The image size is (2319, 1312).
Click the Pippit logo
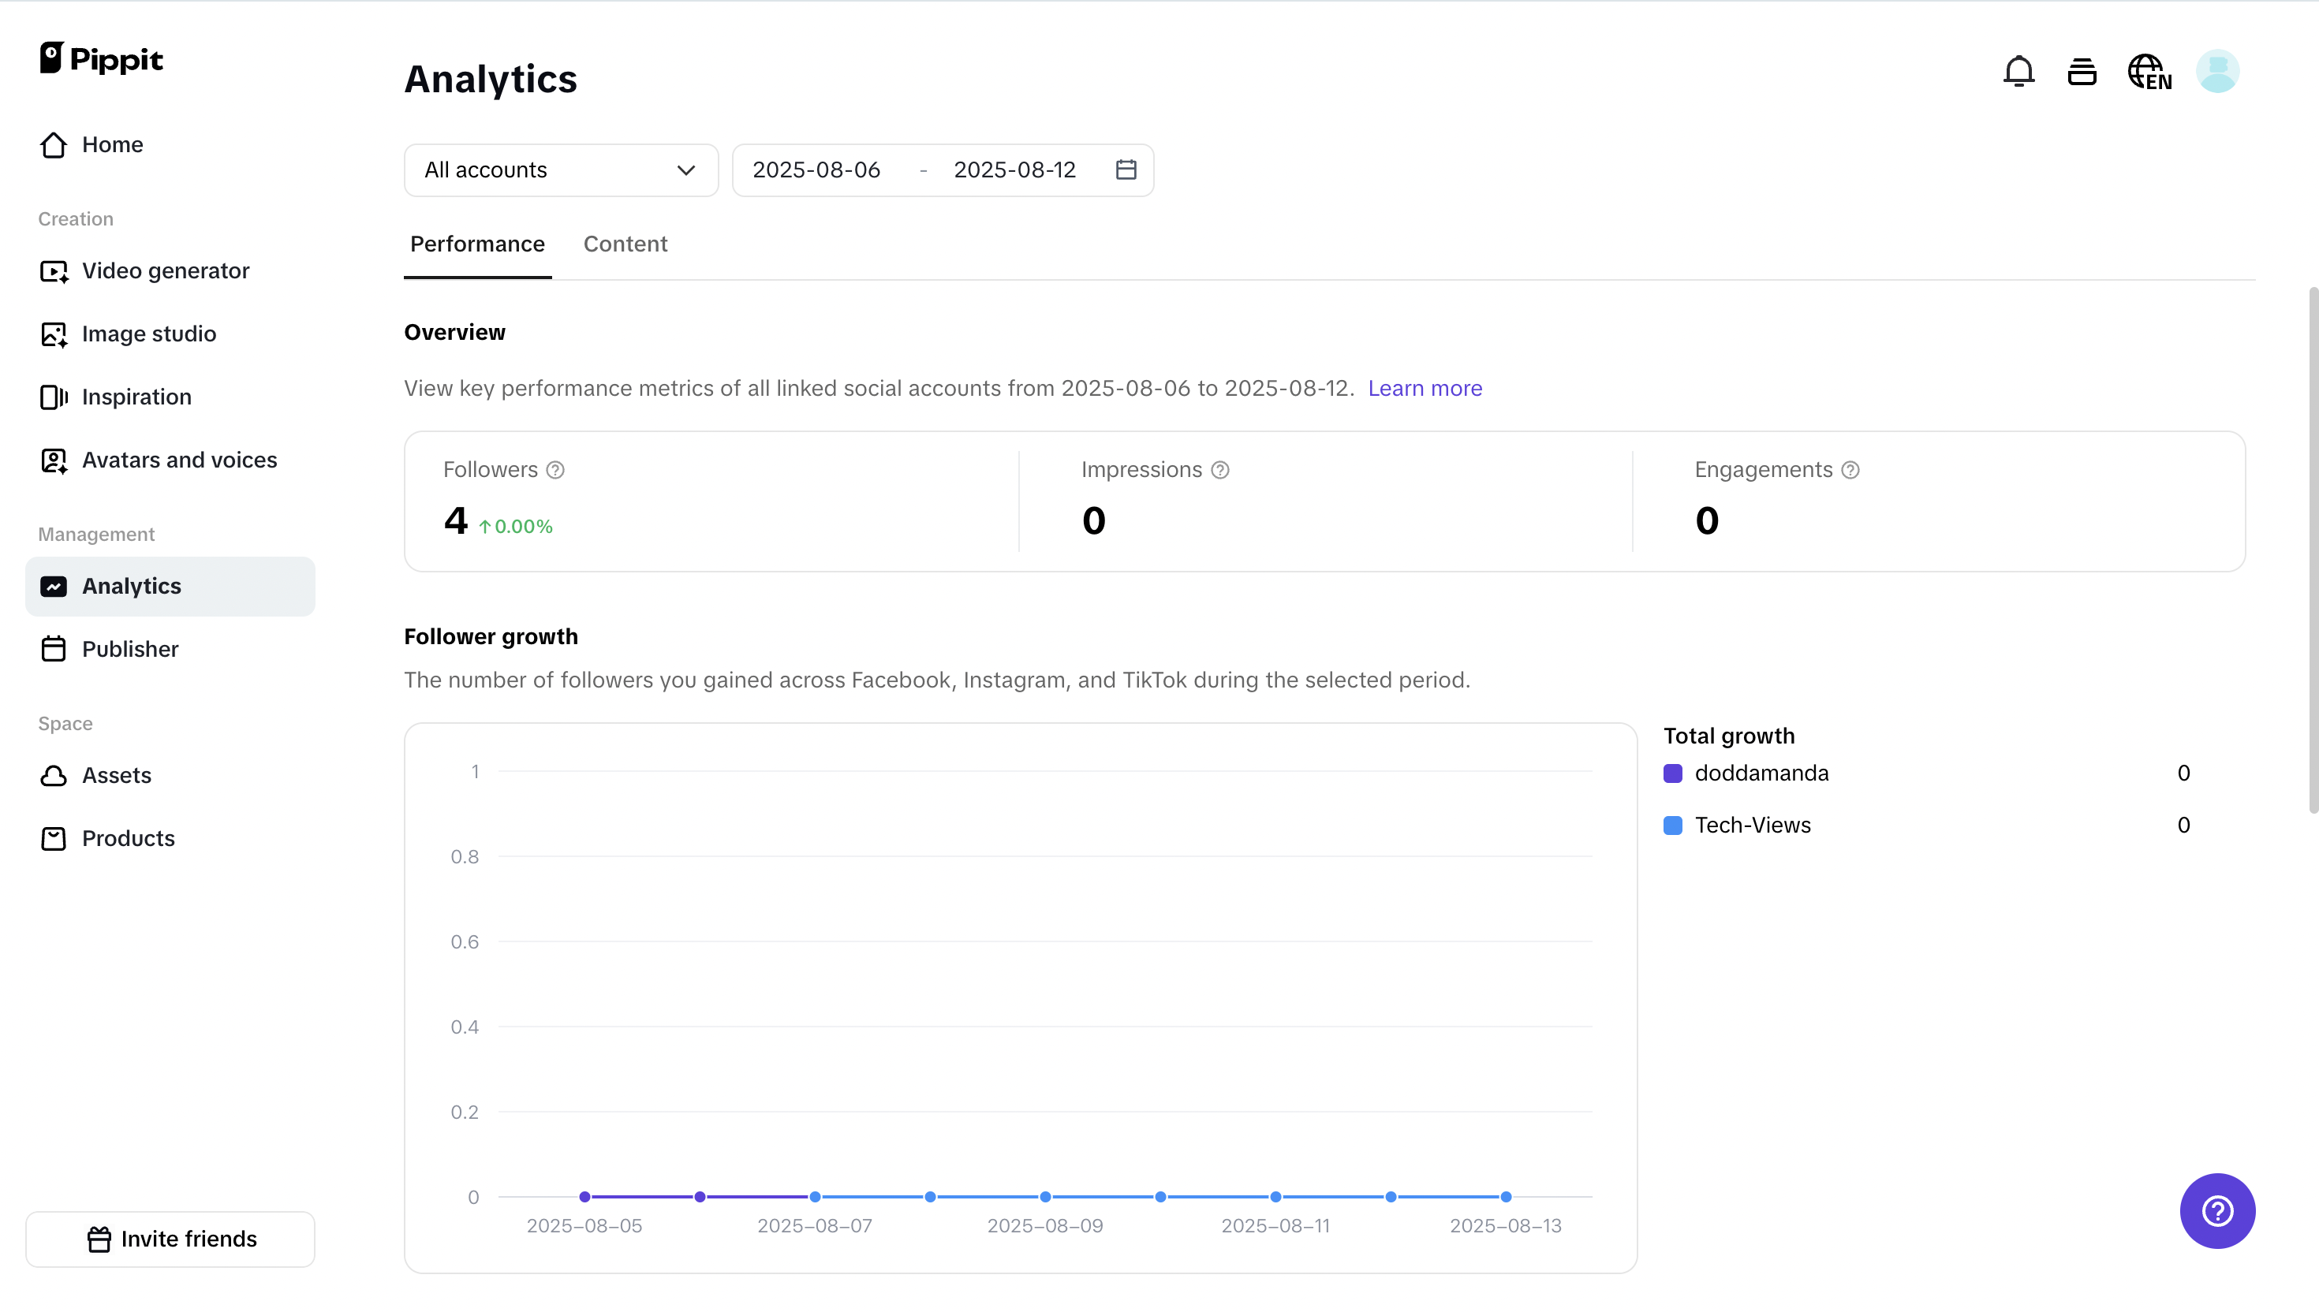(x=101, y=58)
